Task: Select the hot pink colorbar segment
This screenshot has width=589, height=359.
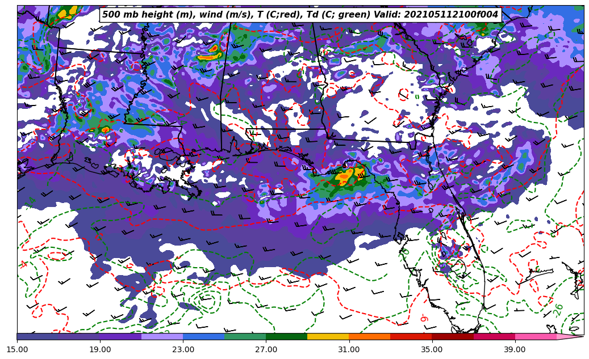Action: coord(536,336)
